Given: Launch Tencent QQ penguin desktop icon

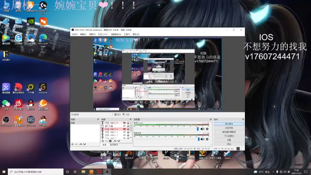Looking at the screenshot, I should (31, 105).
